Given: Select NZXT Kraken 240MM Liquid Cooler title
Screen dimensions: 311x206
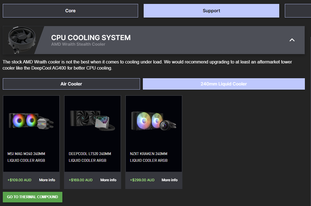Looking at the screenshot, I should point(149,157).
